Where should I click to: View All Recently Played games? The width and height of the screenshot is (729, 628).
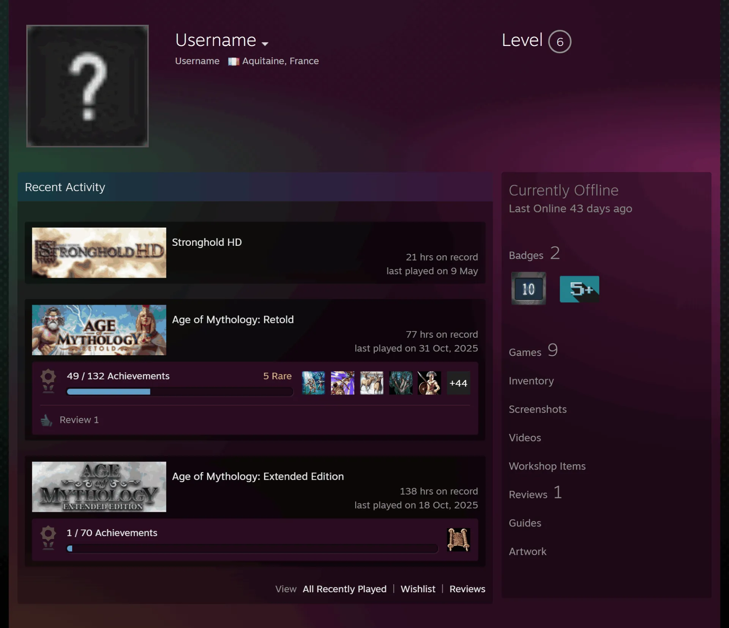tap(344, 589)
